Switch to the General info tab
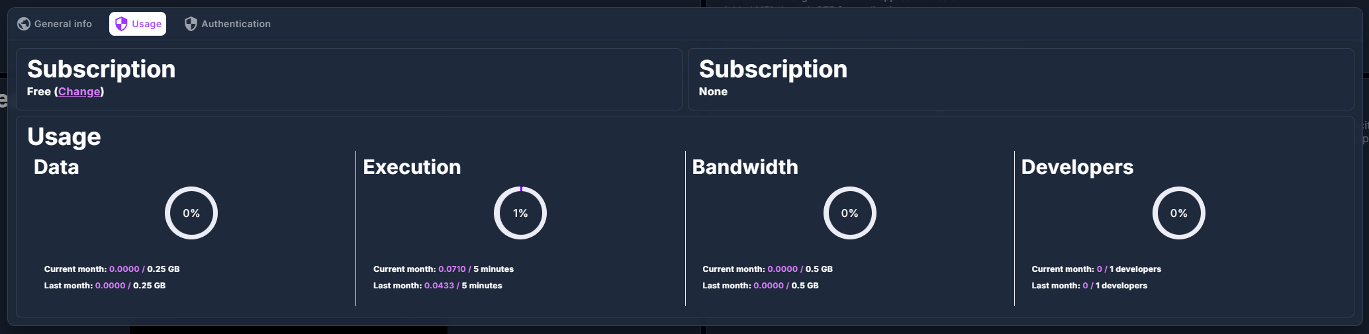Viewport: 1369px width, 334px height. (63, 24)
